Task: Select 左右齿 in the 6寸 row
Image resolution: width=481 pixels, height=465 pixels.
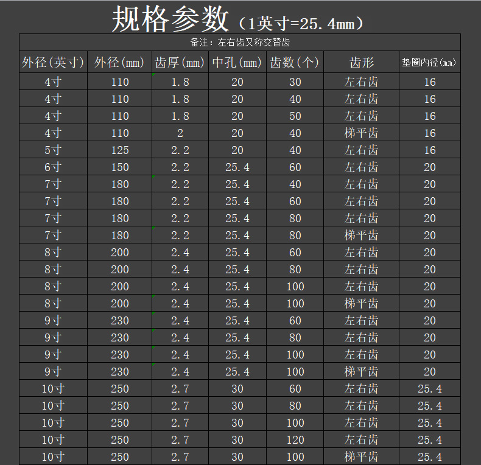Action: point(362,167)
